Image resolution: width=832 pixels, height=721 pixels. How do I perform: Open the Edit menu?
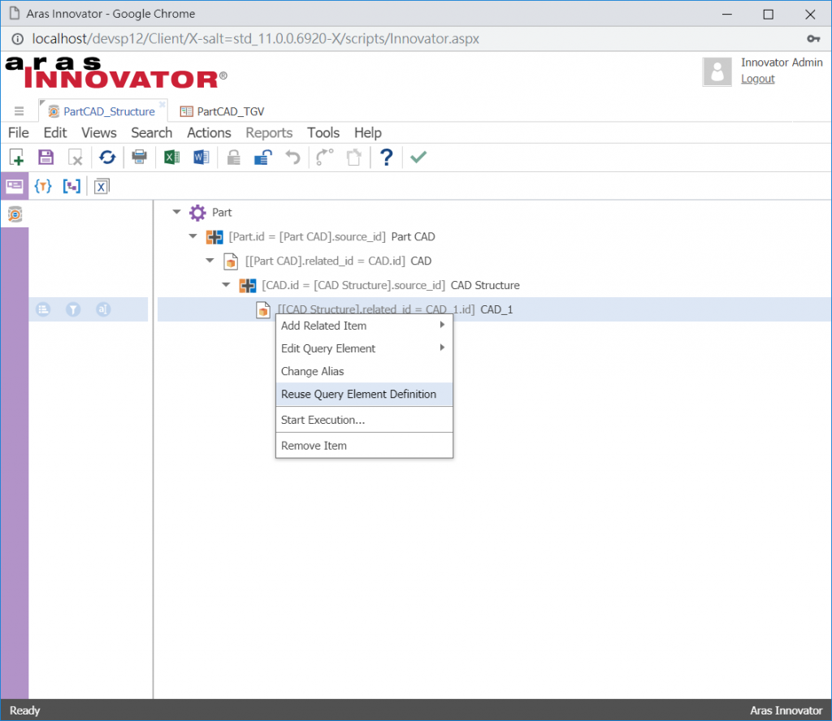pyautogui.click(x=55, y=132)
